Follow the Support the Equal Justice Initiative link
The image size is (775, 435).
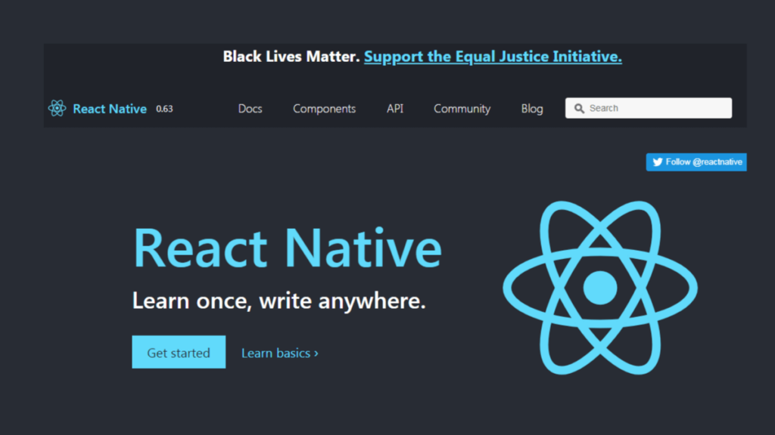pos(493,57)
